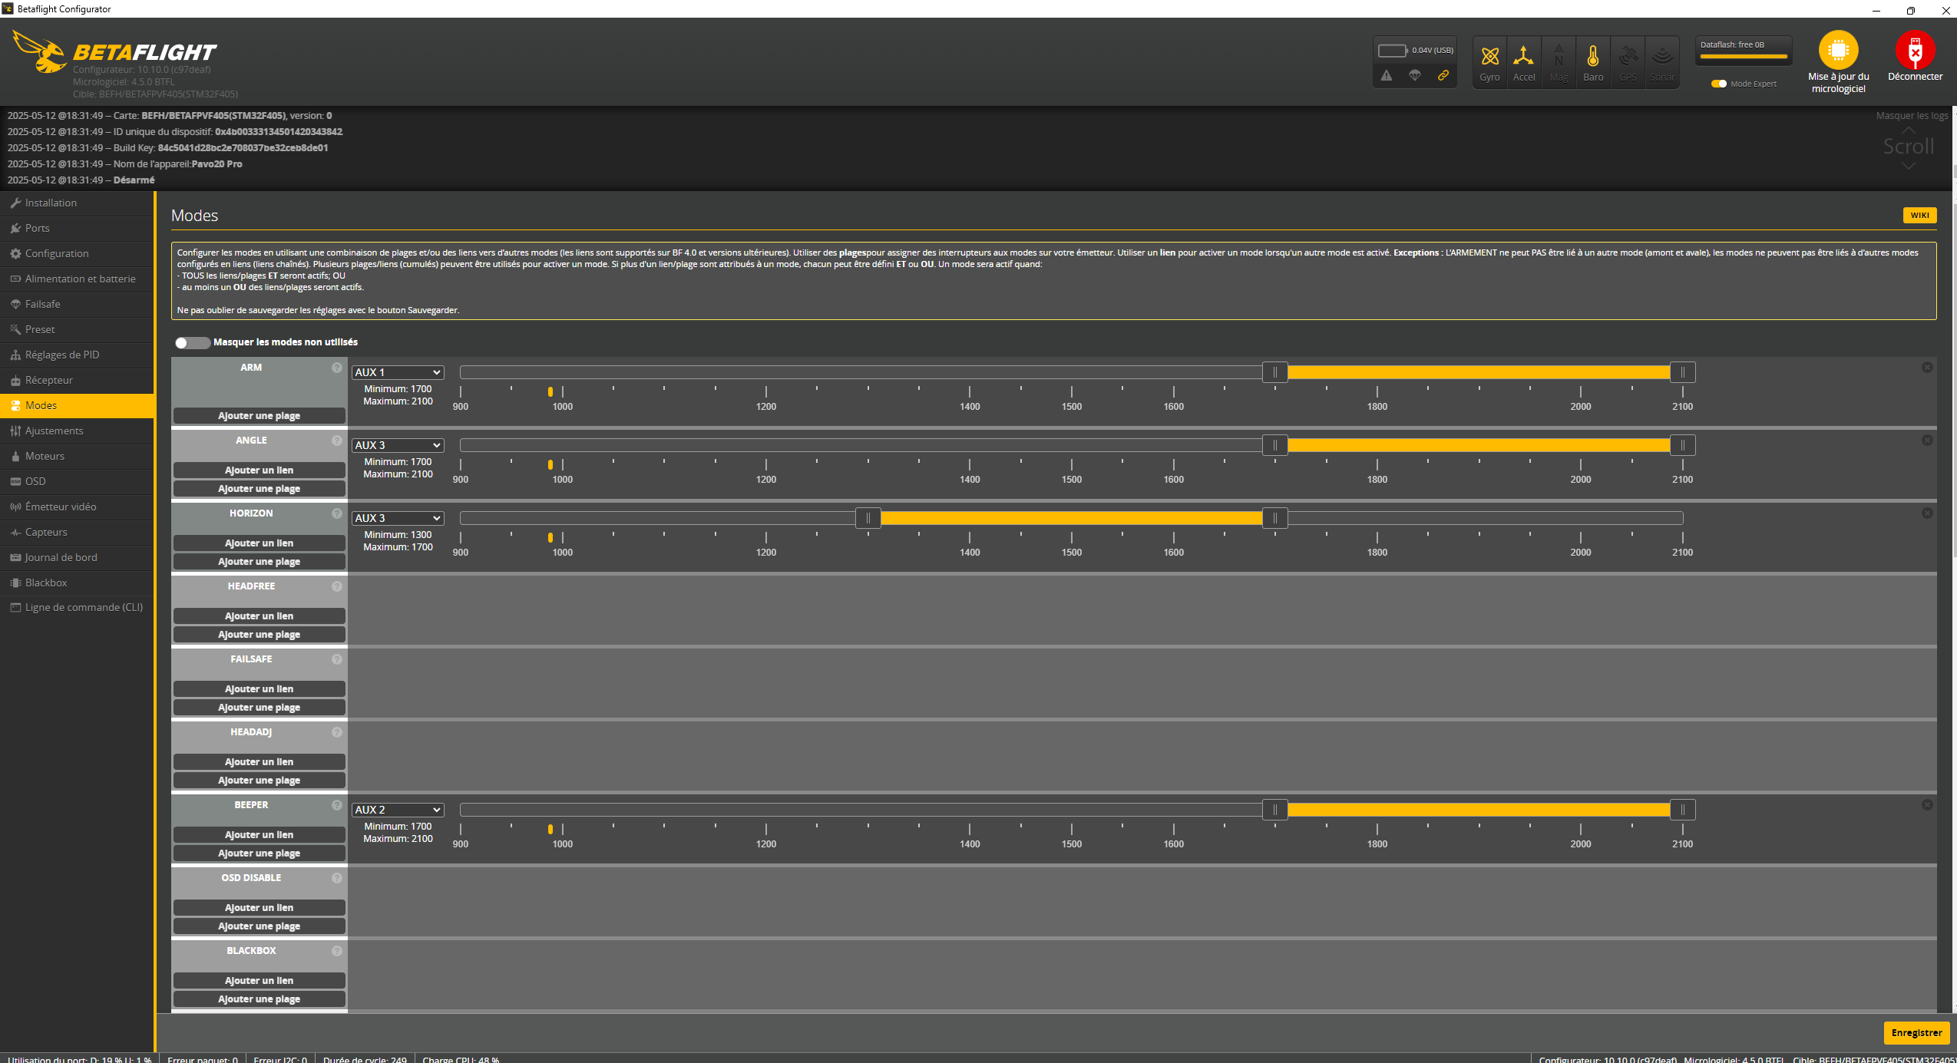
Task: Toggle Masquer les modes non utilisés switch
Action: pyautogui.click(x=191, y=342)
